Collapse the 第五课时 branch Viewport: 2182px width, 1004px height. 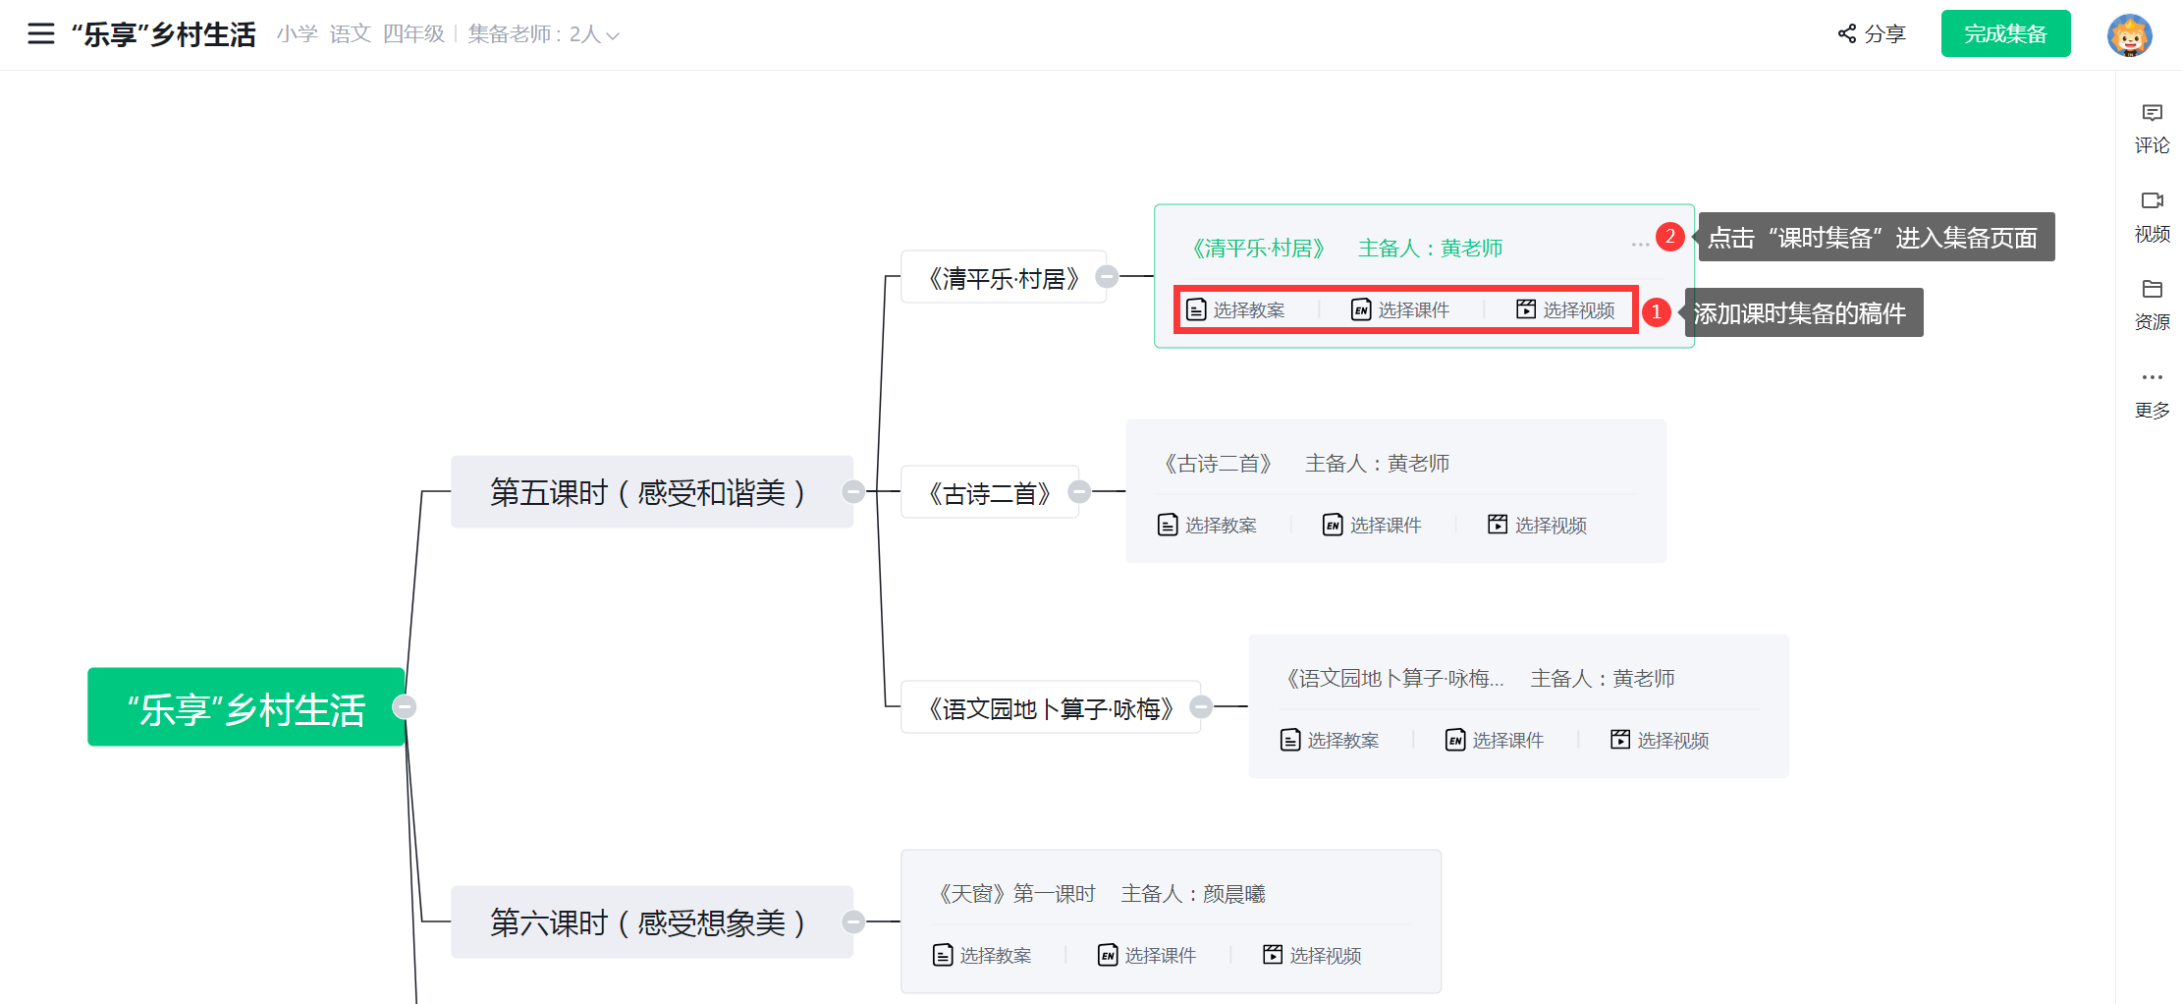853,491
